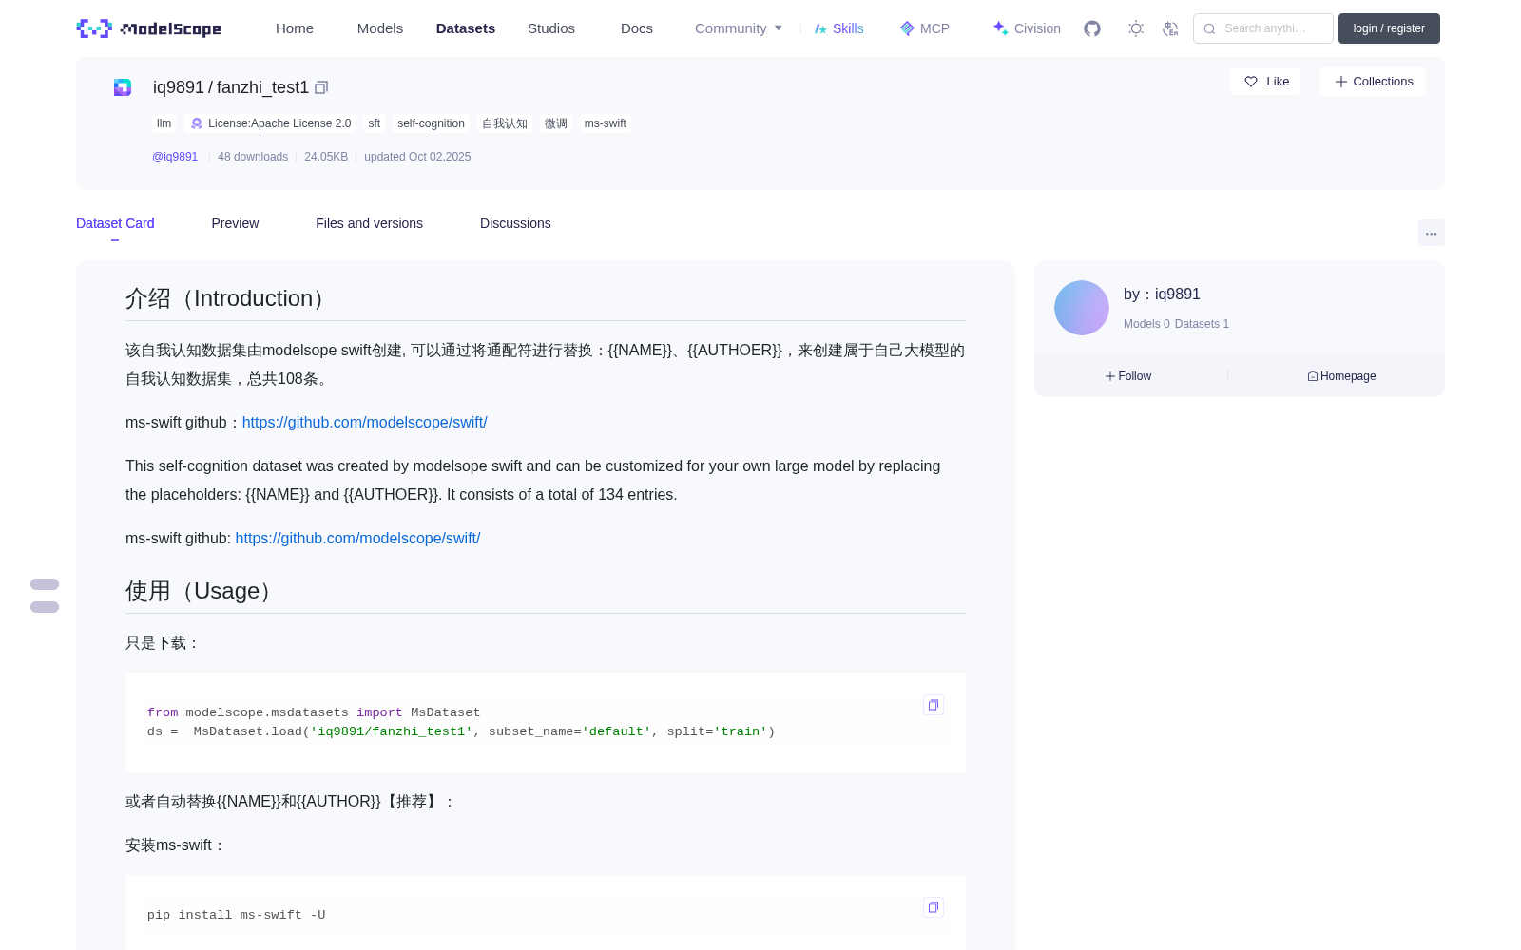Open the MCP page
Screen dimensions: 1521x950
click(924, 28)
